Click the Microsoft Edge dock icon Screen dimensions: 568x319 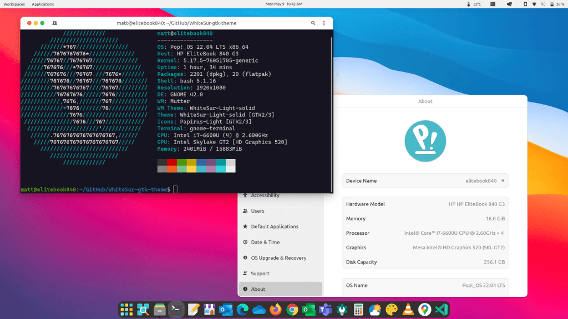click(243, 310)
